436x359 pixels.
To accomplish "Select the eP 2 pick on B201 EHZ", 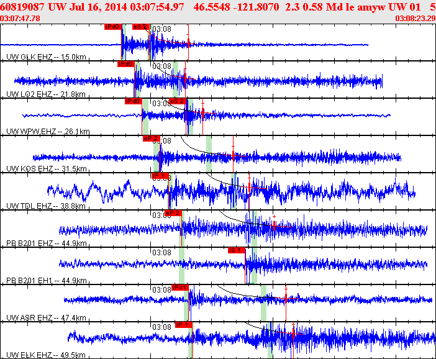I will 173,213.
